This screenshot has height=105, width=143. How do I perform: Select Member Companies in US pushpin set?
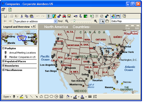pyautogui.click(x=22, y=57)
